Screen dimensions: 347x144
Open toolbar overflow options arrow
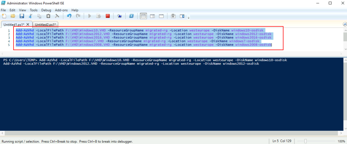coord(188,18)
